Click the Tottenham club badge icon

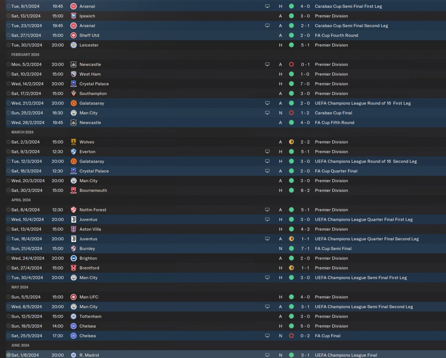[74, 317]
